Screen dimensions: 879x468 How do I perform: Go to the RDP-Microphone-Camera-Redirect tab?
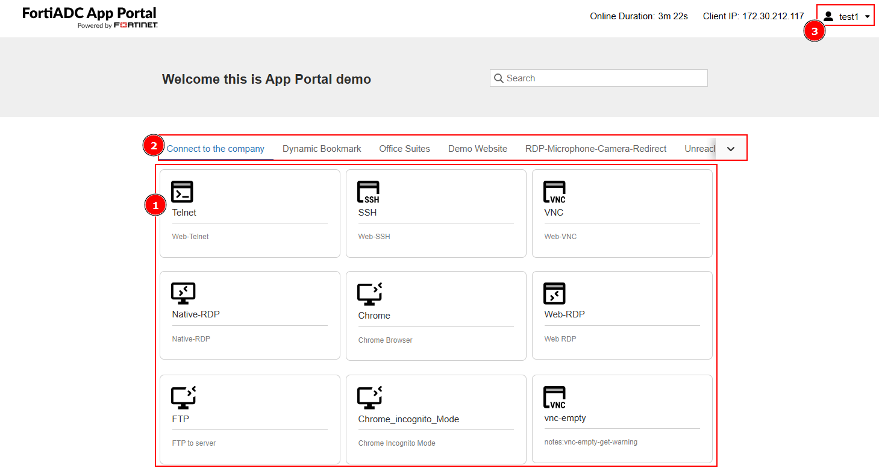595,149
